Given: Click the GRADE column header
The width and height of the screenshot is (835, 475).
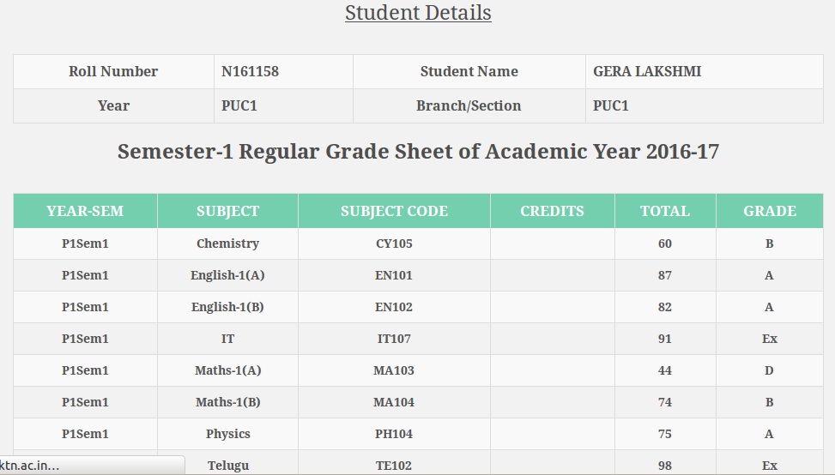Looking at the screenshot, I should click(x=770, y=211).
